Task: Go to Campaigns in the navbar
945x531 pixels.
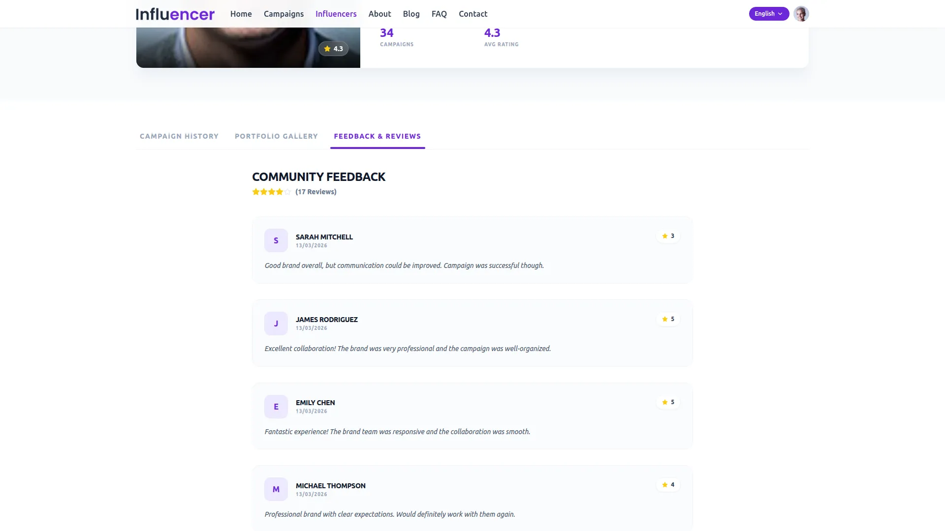Action: (x=283, y=14)
